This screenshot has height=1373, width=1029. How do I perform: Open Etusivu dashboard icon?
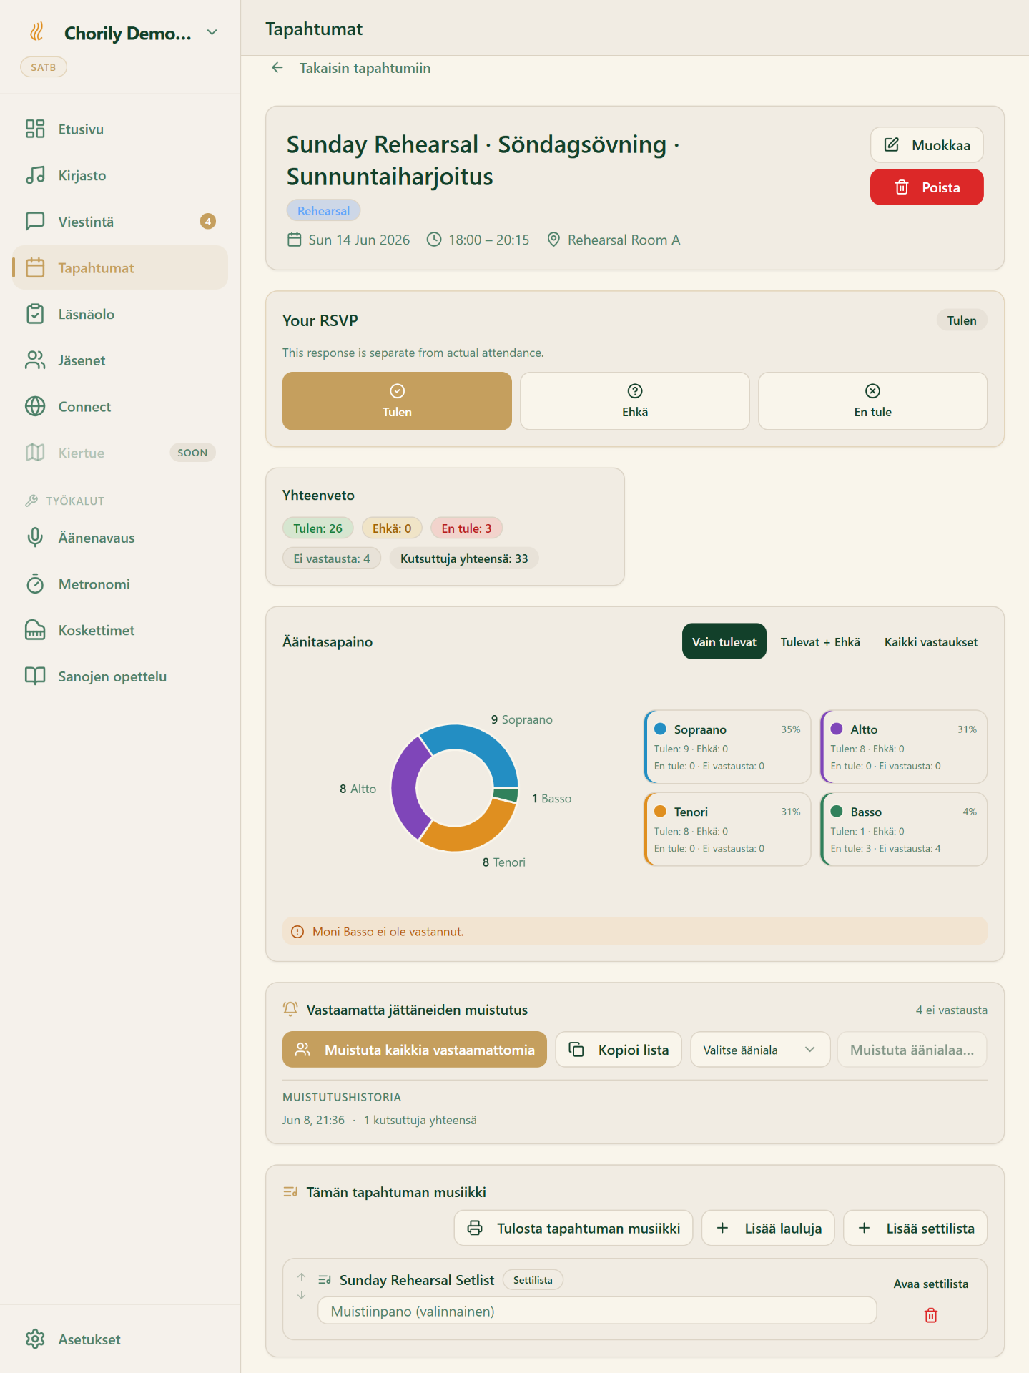[35, 129]
